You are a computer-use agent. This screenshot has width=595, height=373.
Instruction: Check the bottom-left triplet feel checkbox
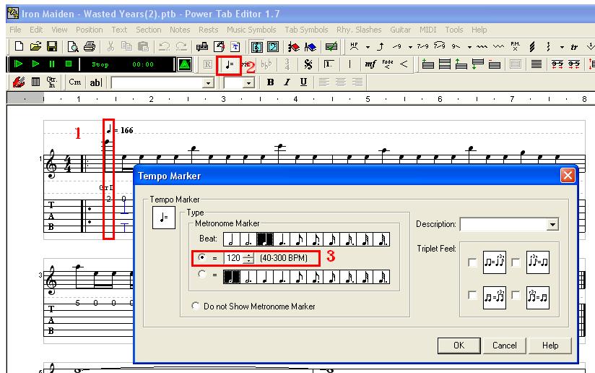point(472,295)
